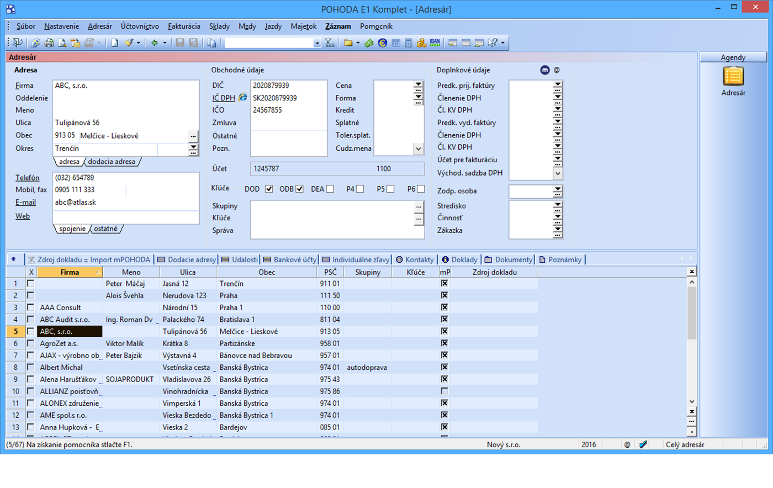The image size is (773, 488).
Task: Expand the folder icon dropdown arrow
Action: click(358, 43)
